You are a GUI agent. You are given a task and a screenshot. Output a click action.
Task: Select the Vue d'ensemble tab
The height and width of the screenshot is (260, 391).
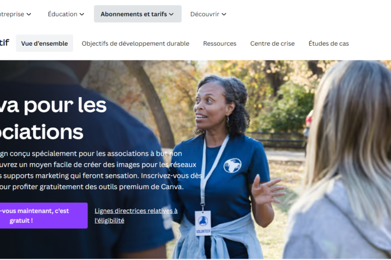(44, 43)
